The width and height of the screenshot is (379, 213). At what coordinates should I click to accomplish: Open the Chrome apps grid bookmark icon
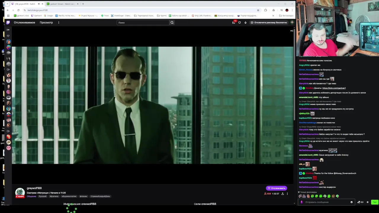pos(8,16)
